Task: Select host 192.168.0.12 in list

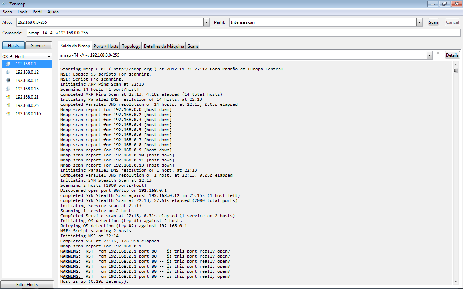Action: (27, 72)
